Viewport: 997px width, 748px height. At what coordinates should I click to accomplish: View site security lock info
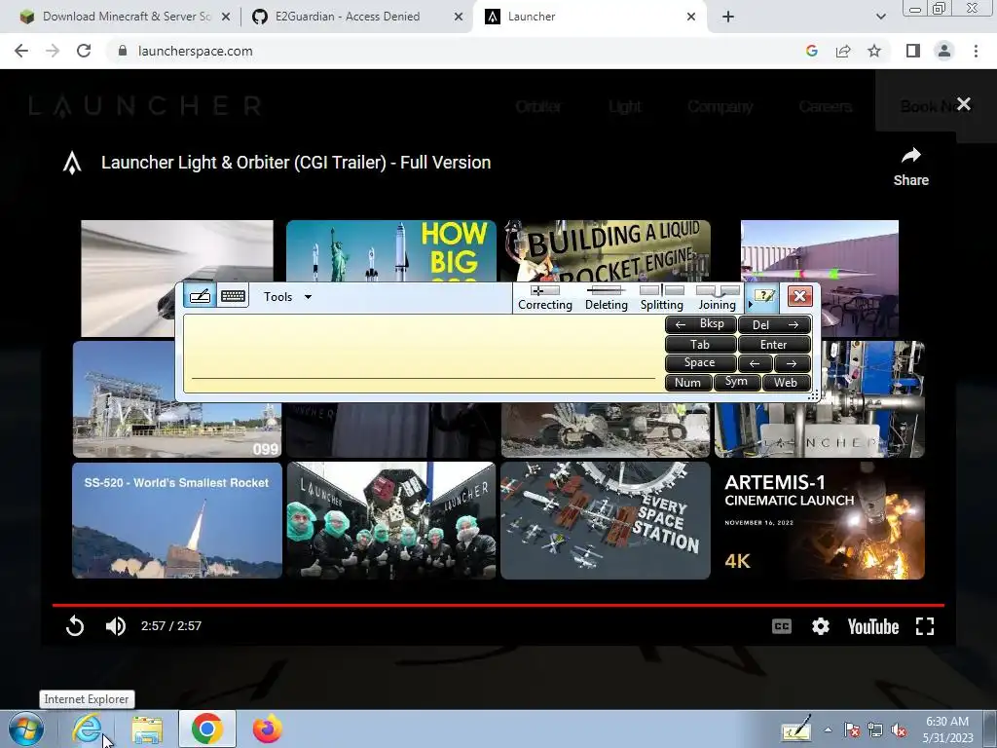pyautogui.click(x=123, y=51)
